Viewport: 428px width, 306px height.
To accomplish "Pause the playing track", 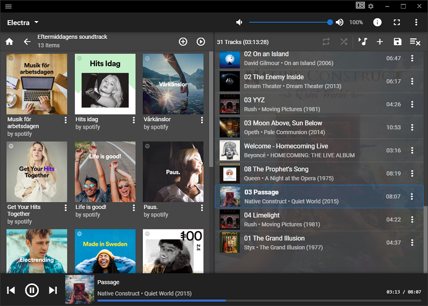I will coord(32,290).
